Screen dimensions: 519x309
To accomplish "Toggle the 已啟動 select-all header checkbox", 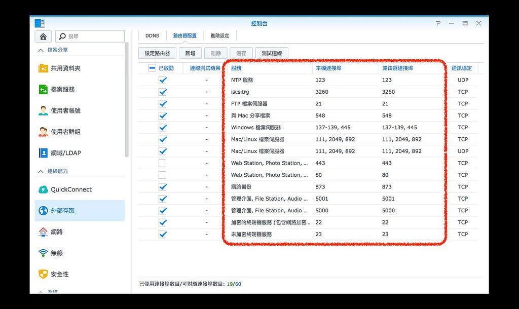I will [x=152, y=68].
